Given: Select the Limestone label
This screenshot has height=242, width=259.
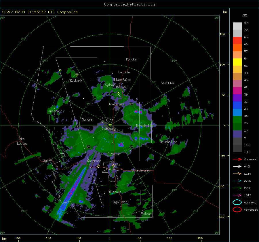Looking at the screenshot, I should 54,111.
